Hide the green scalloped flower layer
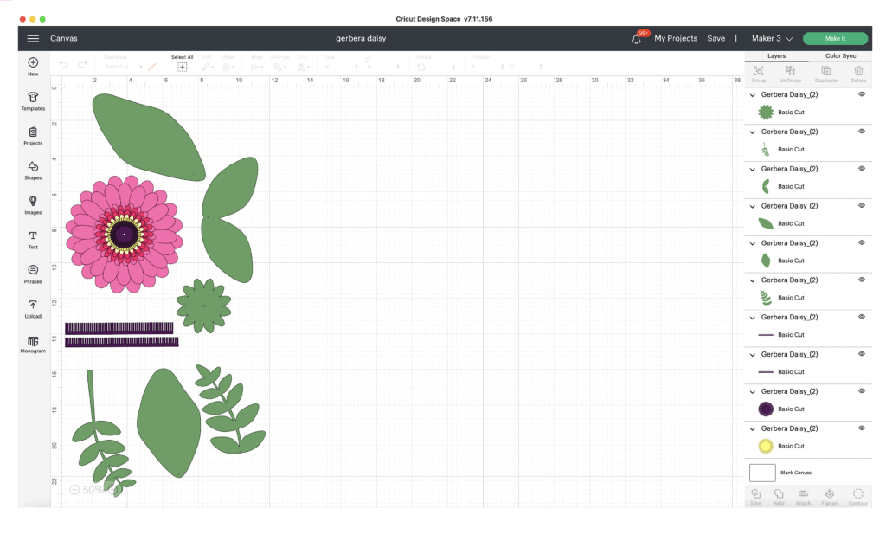Viewport: 886px width, 554px height. click(x=862, y=94)
